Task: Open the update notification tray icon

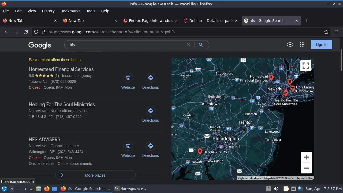Action: (300, 189)
